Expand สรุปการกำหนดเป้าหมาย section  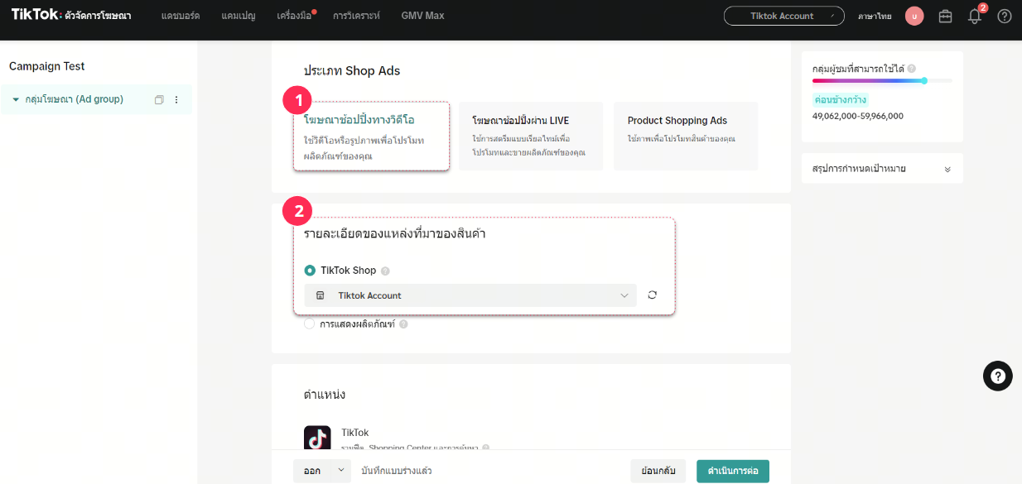tap(882, 169)
